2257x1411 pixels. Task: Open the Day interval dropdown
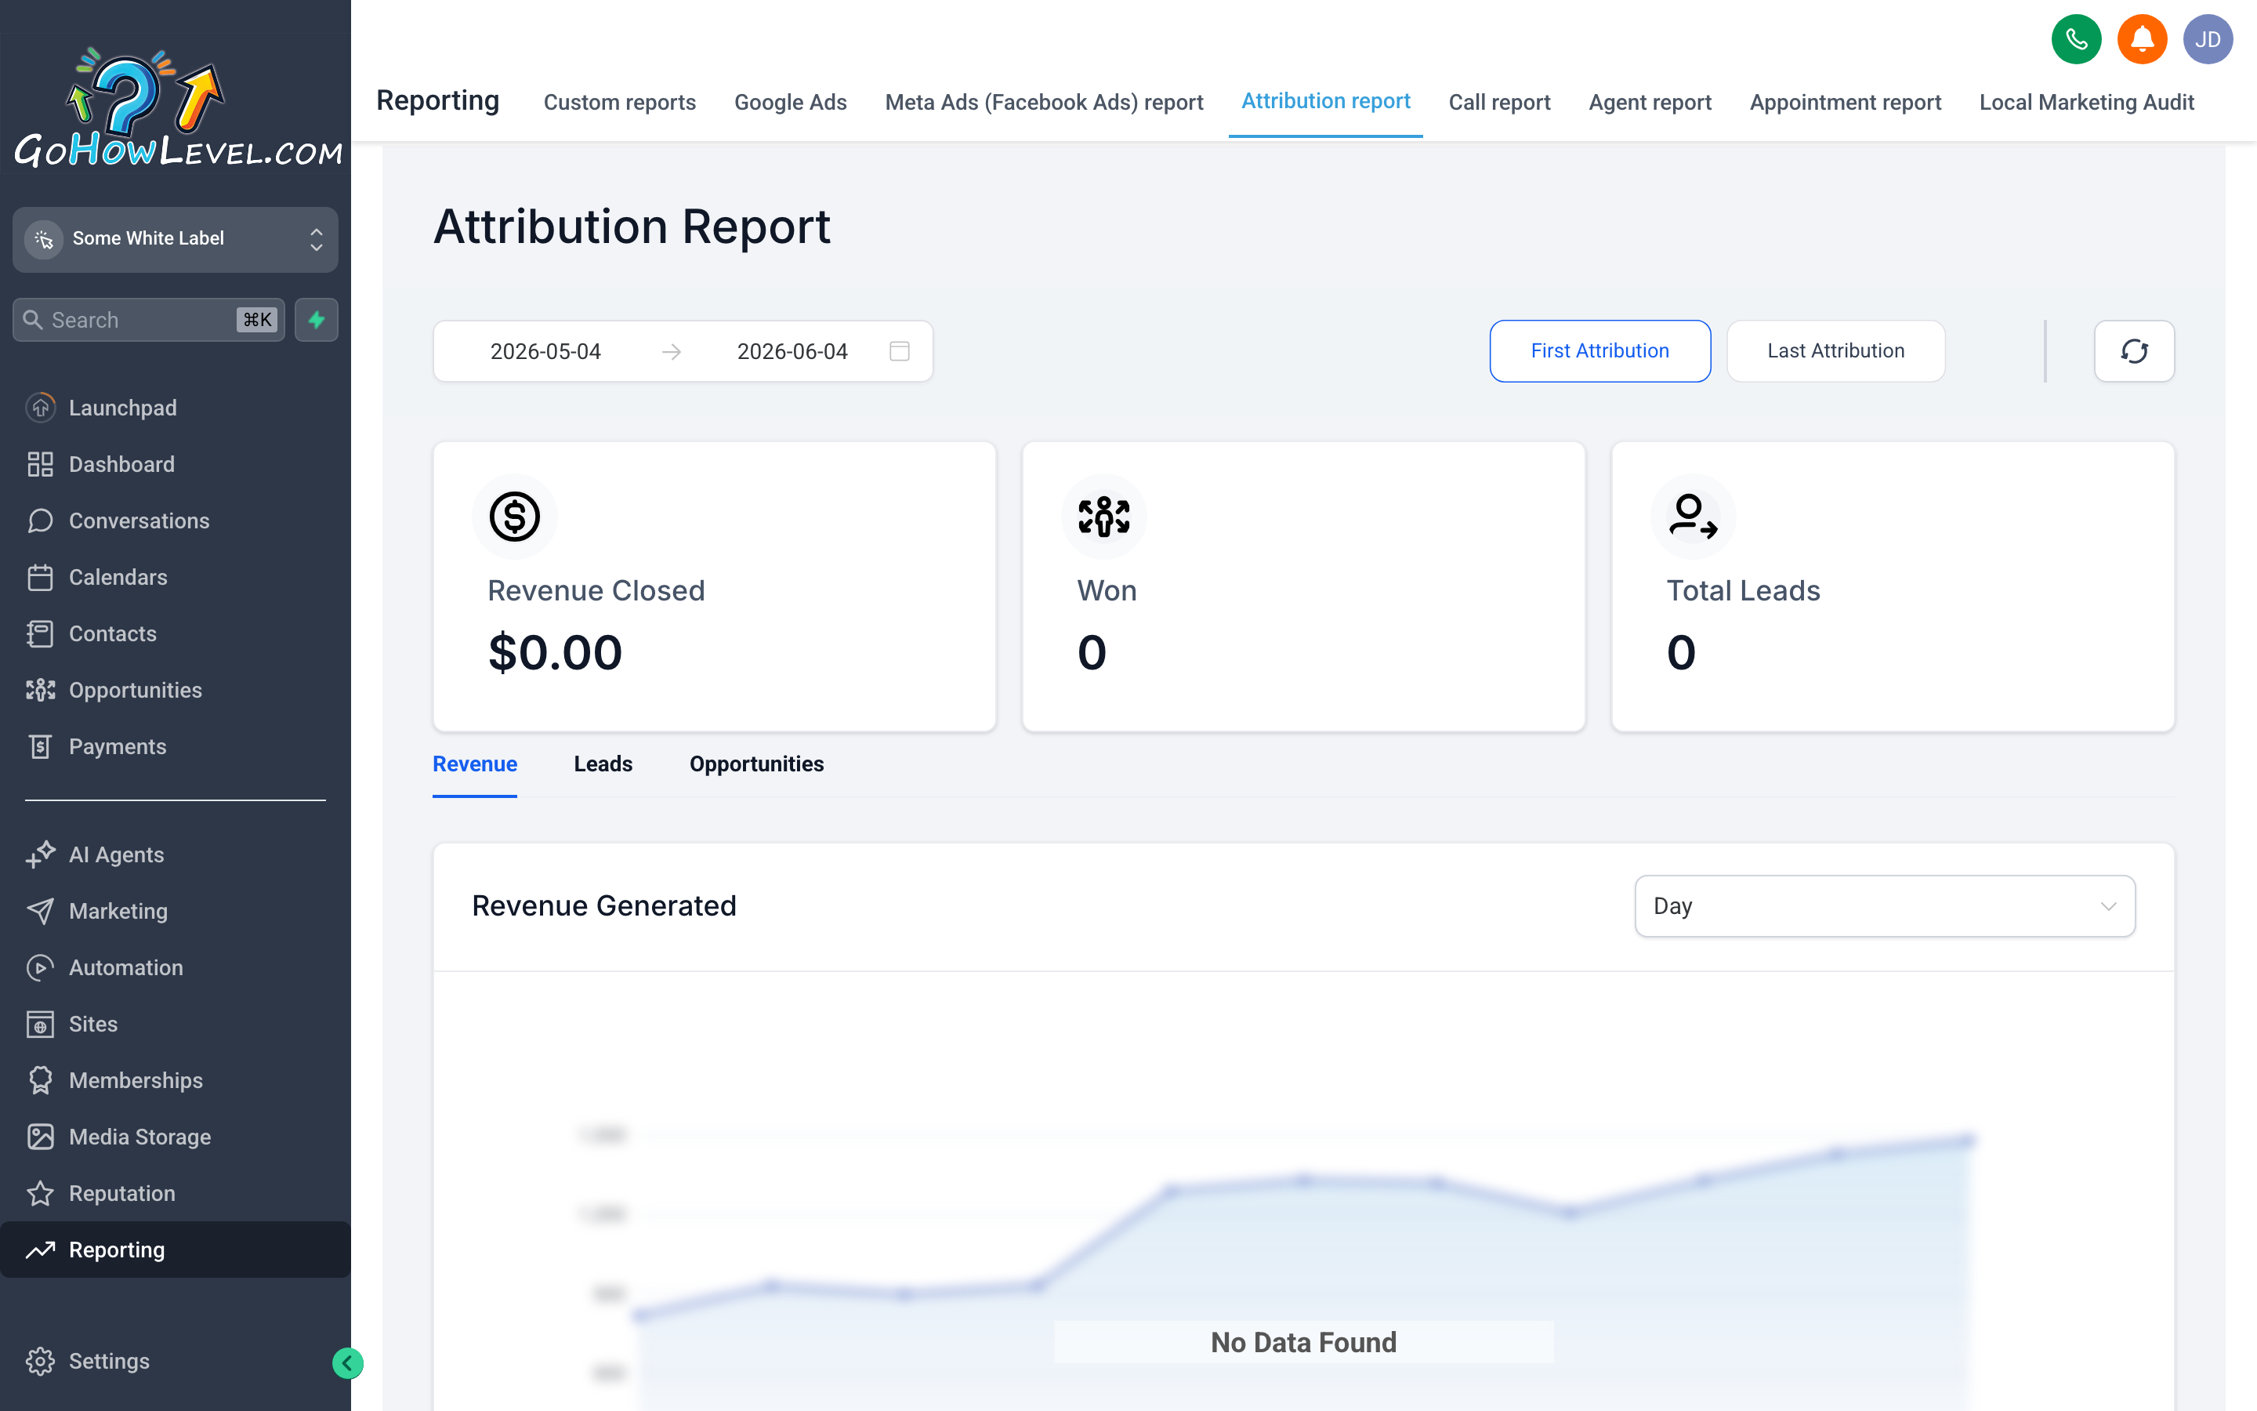(1885, 906)
